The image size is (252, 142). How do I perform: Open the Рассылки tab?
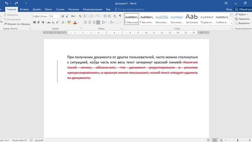coord(74,9)
